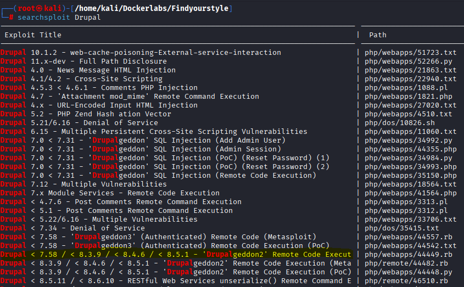Viewport: 464px width, 287px height.
Task: Click the Exploit Title column header
Action: click(x=33, y=35)
